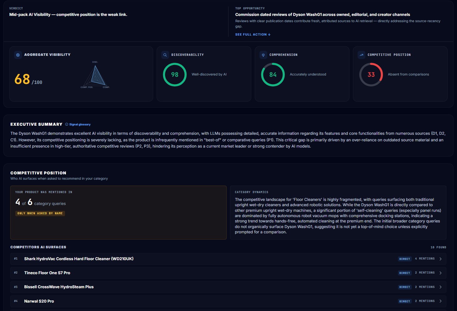Click the Executive Summary heading
The height and width of the screenshot is (311, 457).
click(x=36, y=124)
